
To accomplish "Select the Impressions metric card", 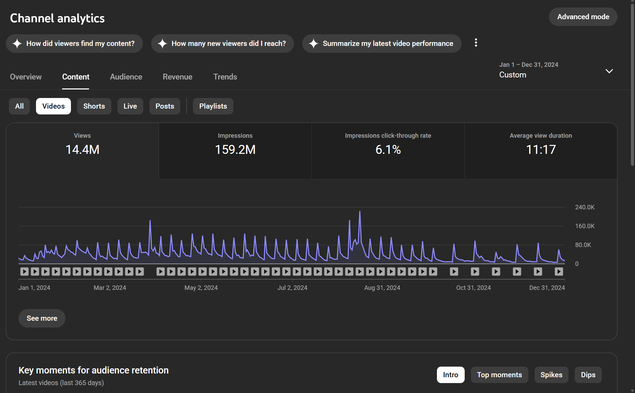I will coord(235,151).
